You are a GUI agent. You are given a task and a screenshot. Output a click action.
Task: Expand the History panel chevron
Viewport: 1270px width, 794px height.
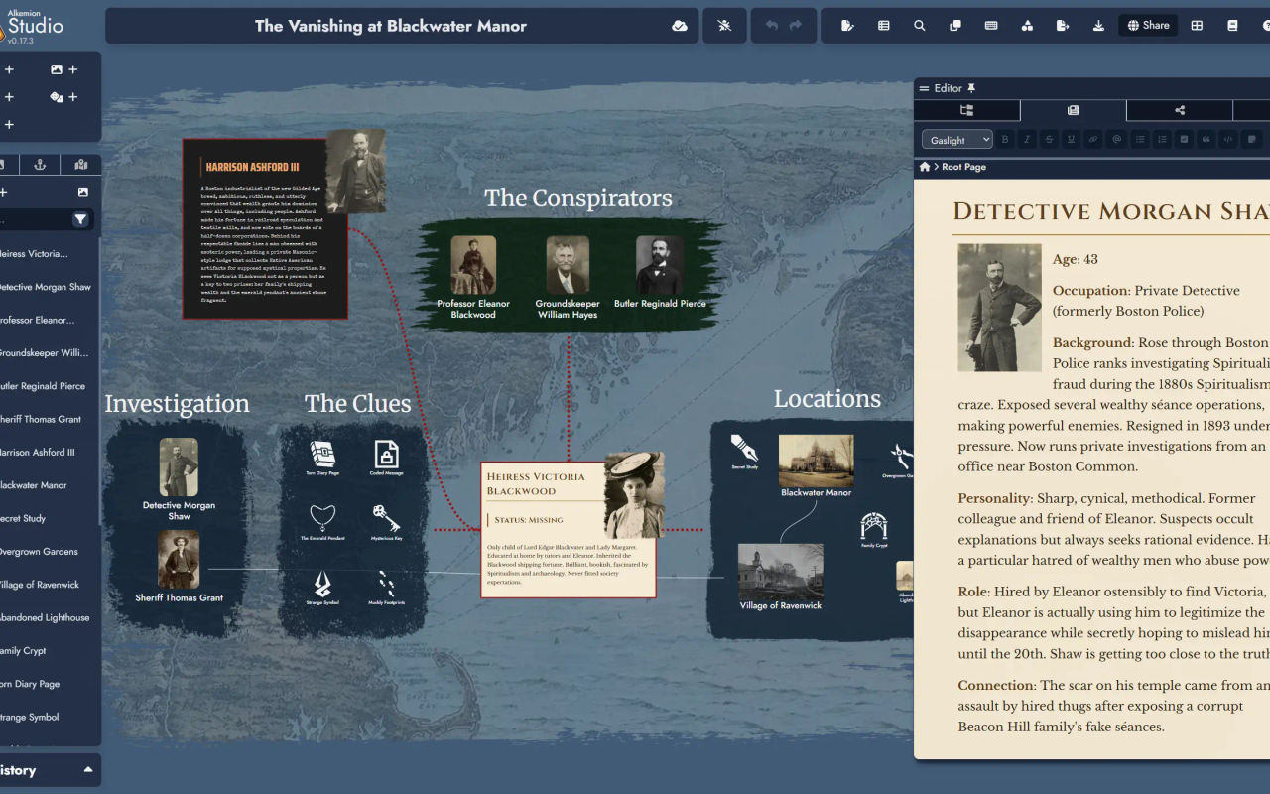point(87,770)
